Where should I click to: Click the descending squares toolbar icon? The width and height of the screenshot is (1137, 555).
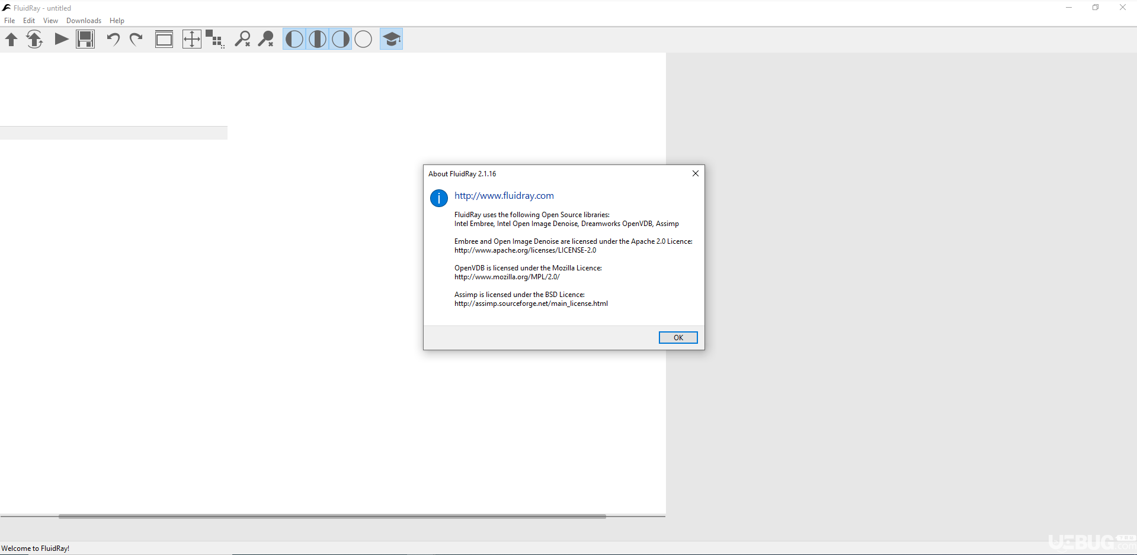point(215,40)
